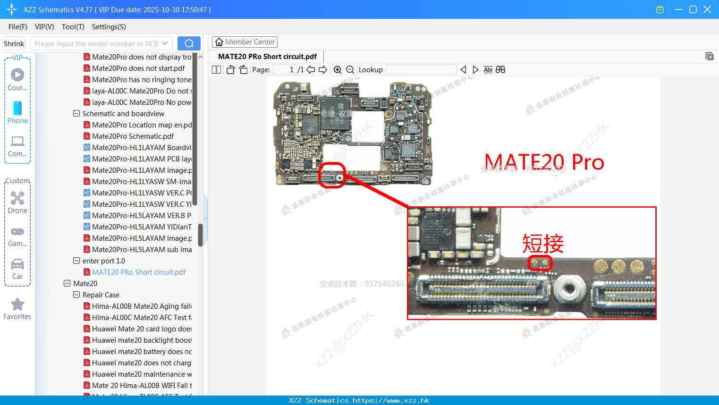The image size is (719, 405).
Task: Click the XZZ Schematics logo icon
Action: pyautogui.click(x=12, y=9)
